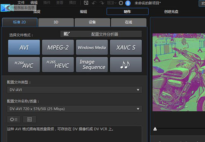
Task: Click the undo arrow icon
Action: (94, 3)
